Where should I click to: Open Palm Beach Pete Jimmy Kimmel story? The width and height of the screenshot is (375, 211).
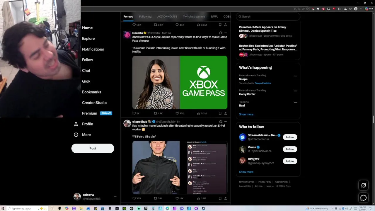268,31
